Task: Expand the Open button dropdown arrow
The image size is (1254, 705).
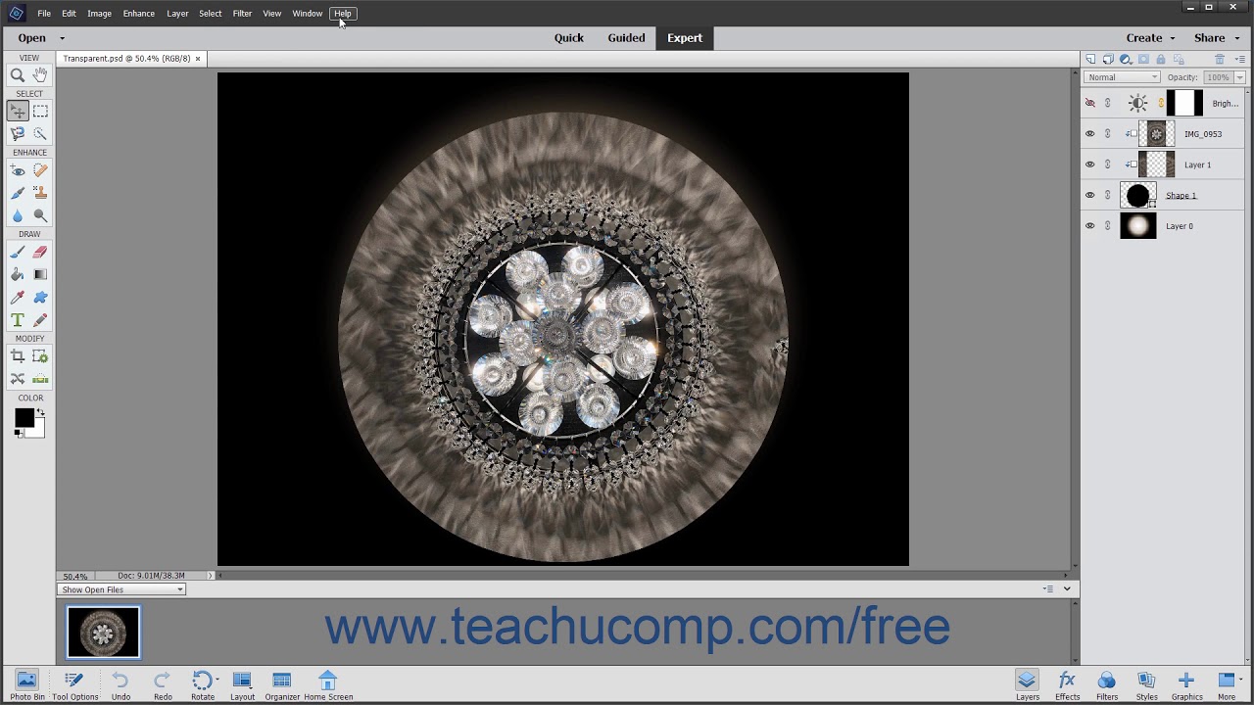Action: 62,38
